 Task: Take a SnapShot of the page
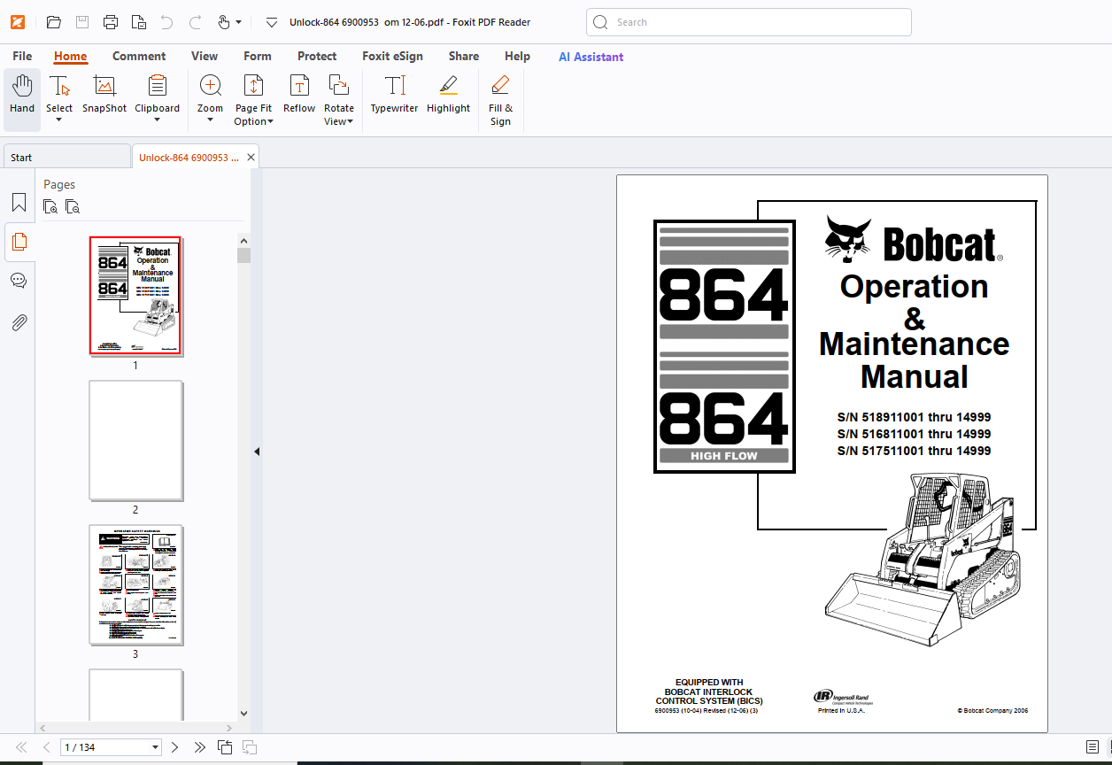[104, 95]
